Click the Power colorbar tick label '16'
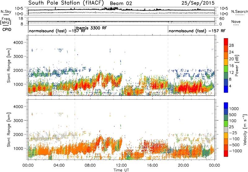 point(231,66)
